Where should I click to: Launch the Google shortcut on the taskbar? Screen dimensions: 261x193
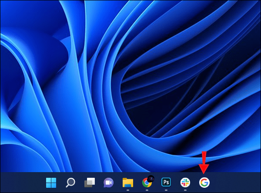[204, 183]
